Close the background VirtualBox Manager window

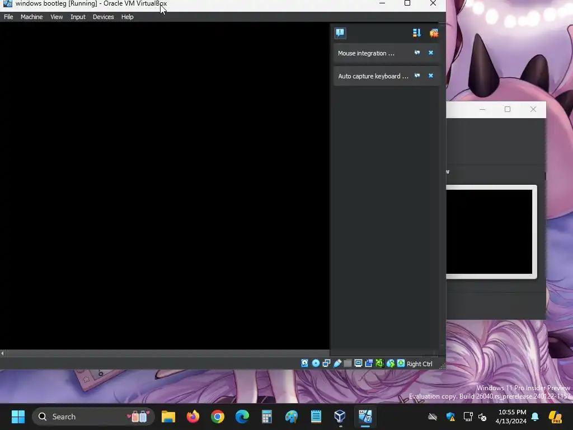click(x=533, y=109)
